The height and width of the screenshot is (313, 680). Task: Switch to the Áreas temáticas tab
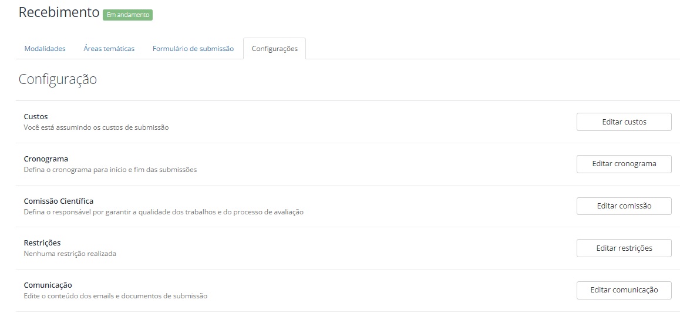pyautogui.click(x=109, y=49)
